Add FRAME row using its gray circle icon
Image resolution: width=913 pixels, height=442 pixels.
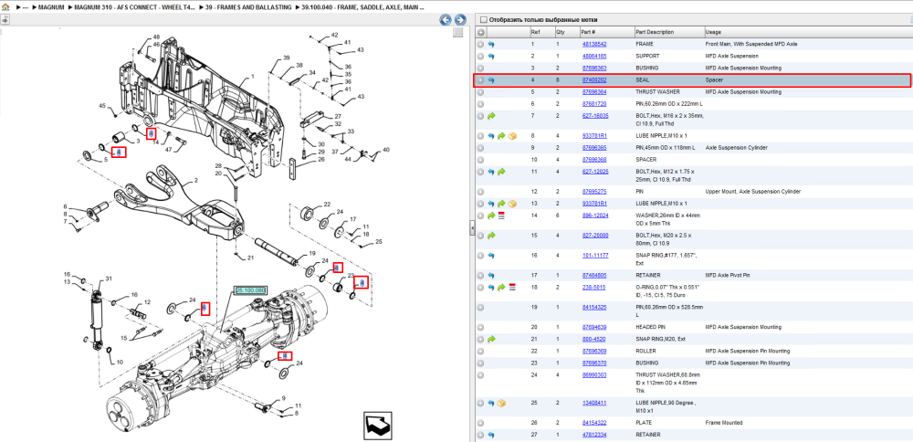480,44
